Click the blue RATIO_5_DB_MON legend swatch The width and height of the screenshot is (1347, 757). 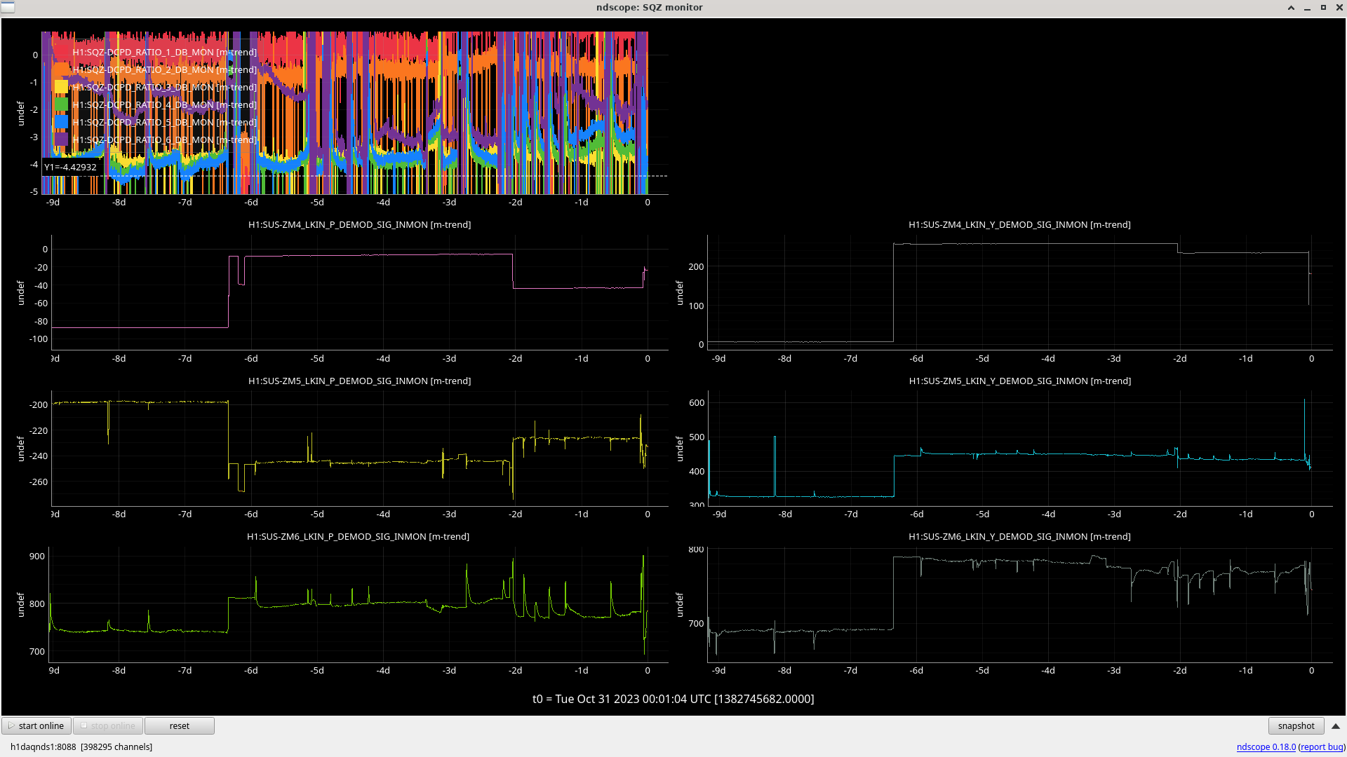click(61, 122)
